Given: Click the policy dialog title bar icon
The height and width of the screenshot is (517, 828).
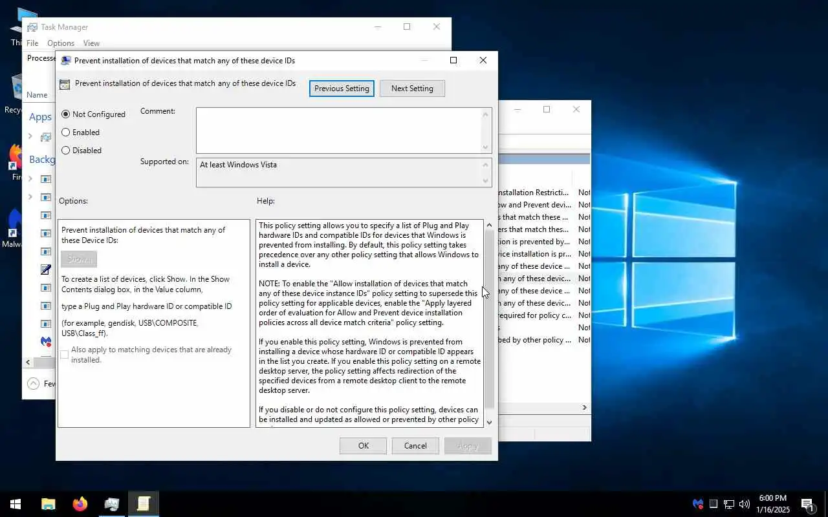Looking at the screenshot, I should (66, 61).
